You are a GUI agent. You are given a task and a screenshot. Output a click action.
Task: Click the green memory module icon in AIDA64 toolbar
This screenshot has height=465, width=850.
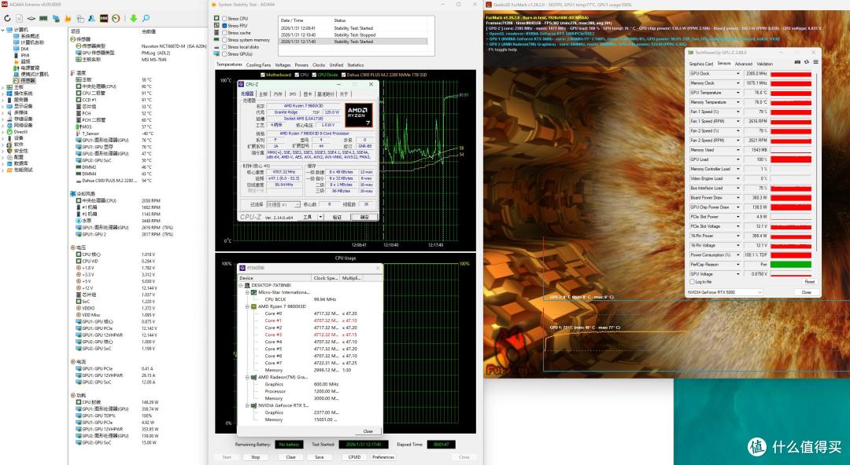(x=43, y=18)
